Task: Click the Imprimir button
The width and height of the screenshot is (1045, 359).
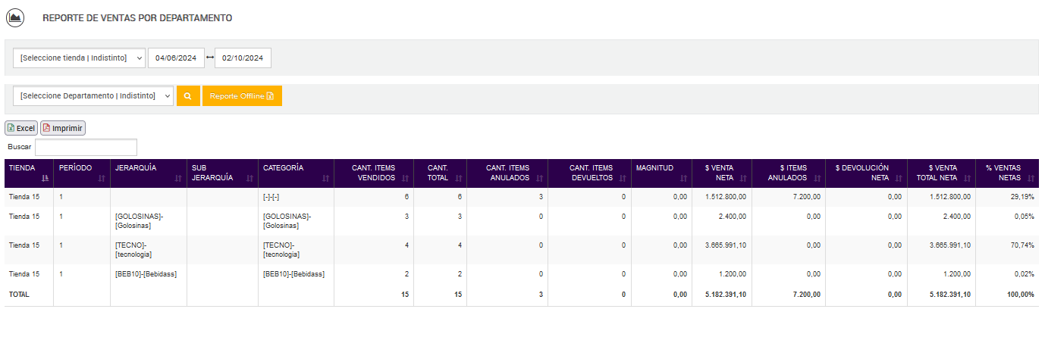Action: point(63,128)
